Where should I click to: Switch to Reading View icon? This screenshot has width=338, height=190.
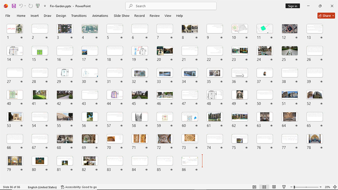[x=274, y=187]
